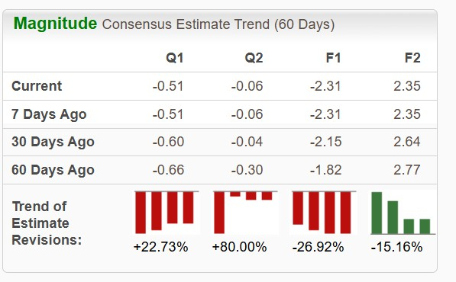Click Trend of Estimate Revisions label

(x=47, y=223)
